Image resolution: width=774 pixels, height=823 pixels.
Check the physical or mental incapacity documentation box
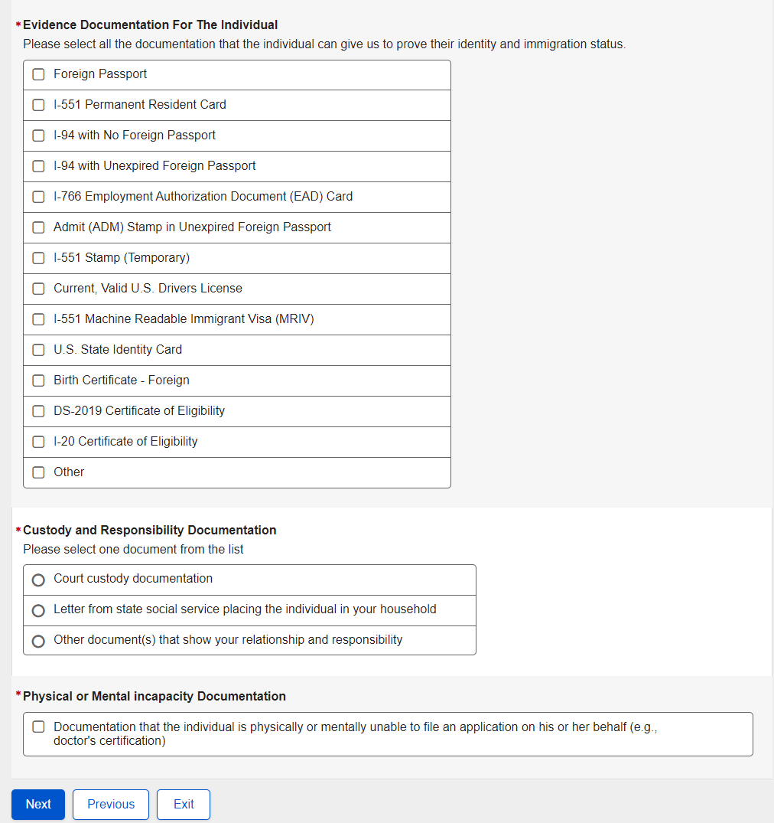38,727
